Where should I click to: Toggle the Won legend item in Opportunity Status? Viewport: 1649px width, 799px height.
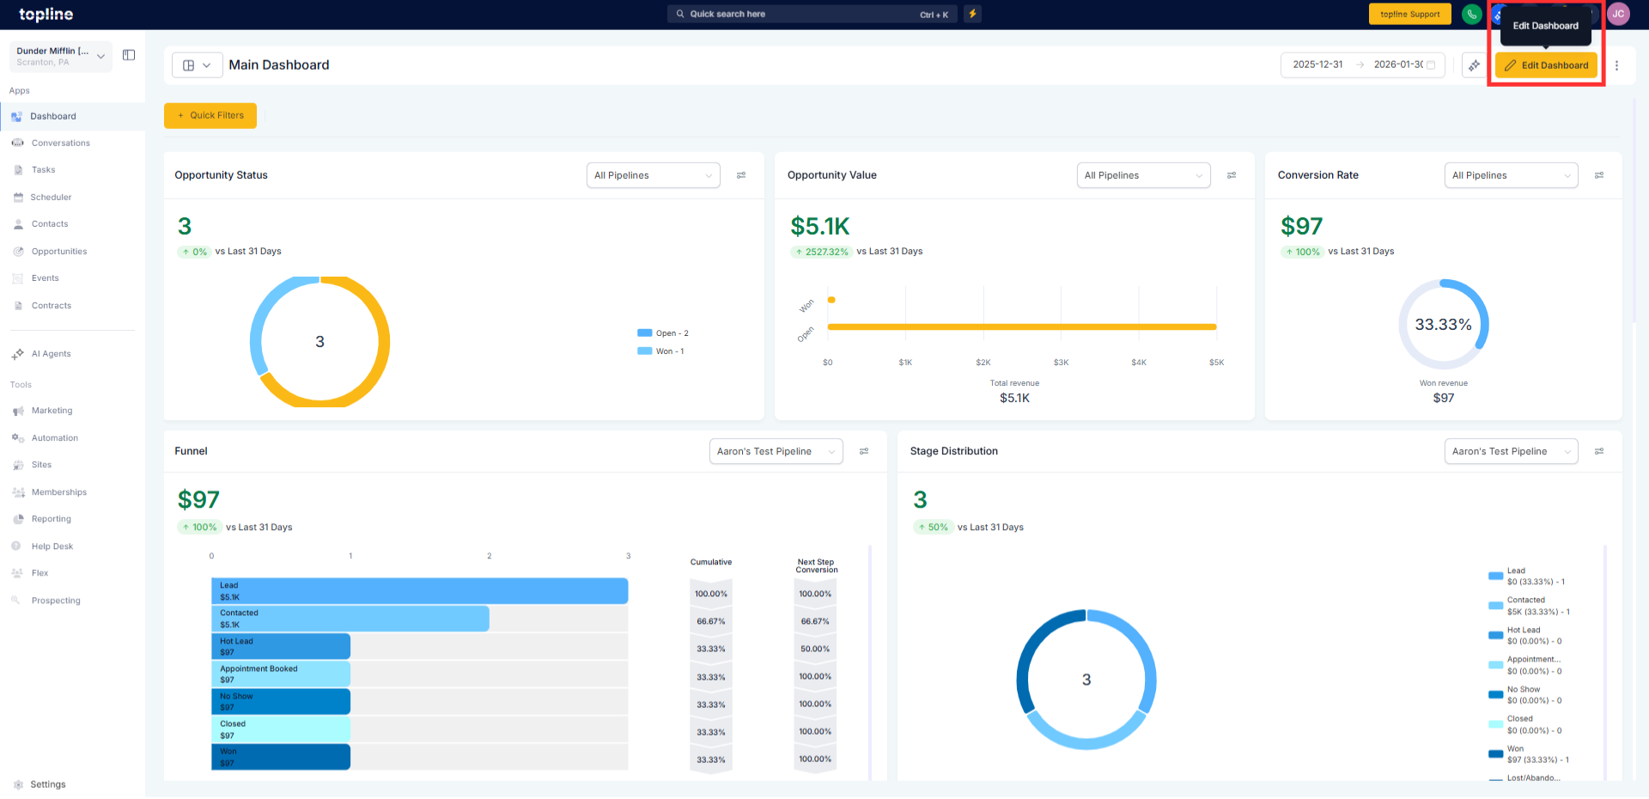click(661, 351)
